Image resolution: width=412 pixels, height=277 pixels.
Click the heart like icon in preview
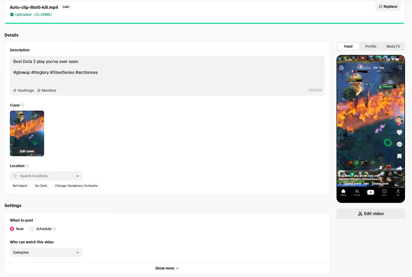[399, 132]
